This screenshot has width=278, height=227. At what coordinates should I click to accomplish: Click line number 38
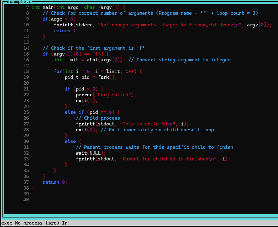[x=26, y=188]
